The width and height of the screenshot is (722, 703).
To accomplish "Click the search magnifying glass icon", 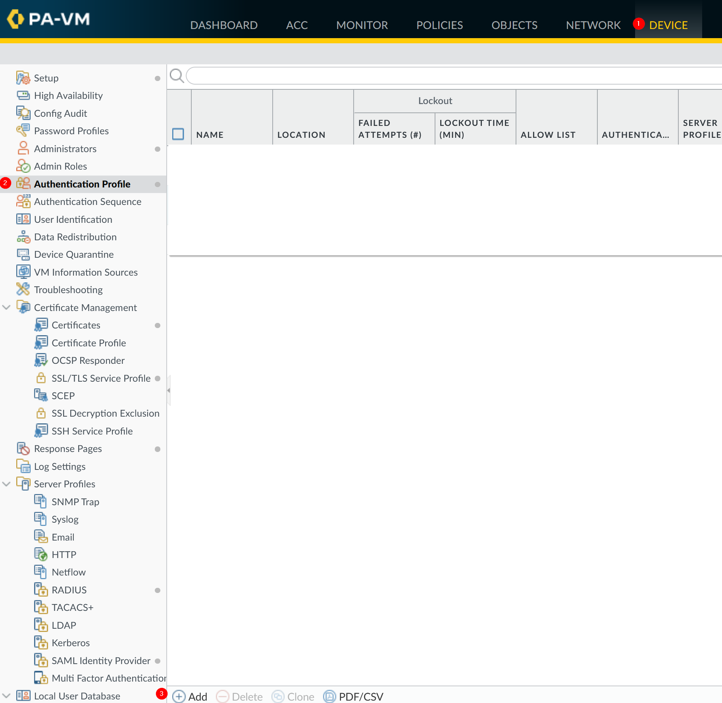I will pyautogui.click(x=177, y=75).
